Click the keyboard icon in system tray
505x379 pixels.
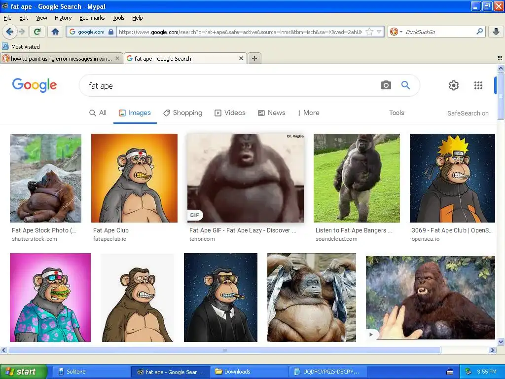450,372
